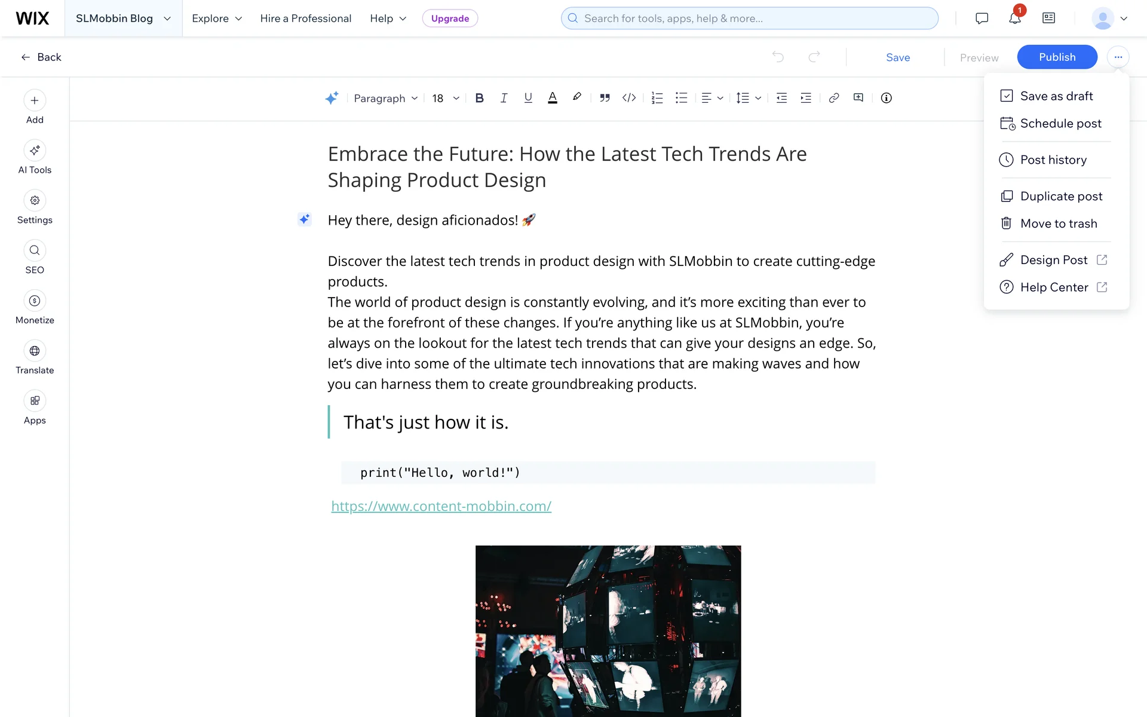Open AI Tools in the left sidebar
The width and height of the screenshot is (1147, 717).
pyautogui.click(x=35, y=158)
